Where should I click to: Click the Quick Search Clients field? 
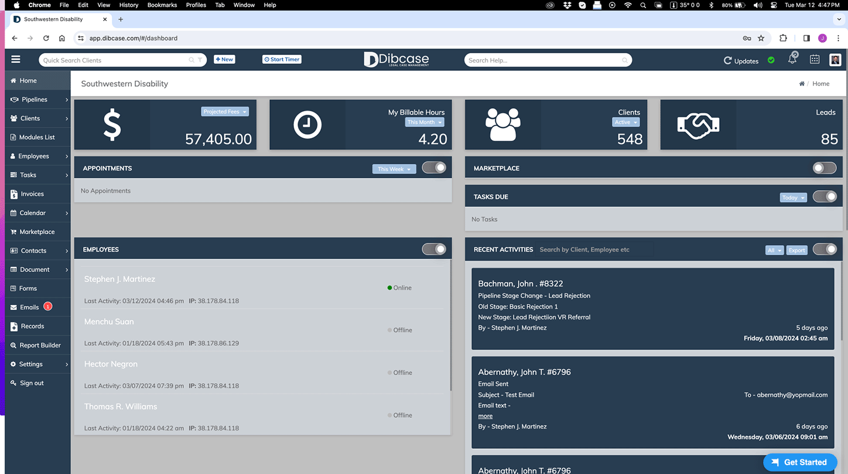coord(116,60)
